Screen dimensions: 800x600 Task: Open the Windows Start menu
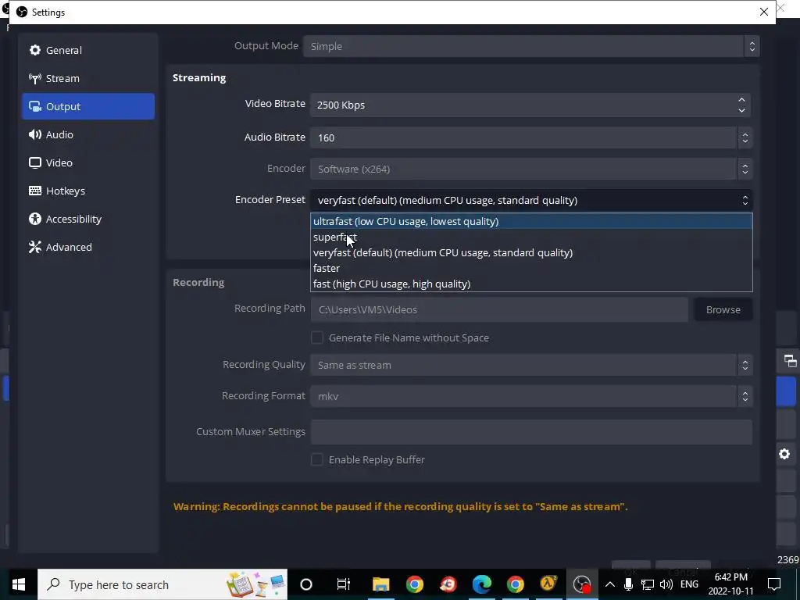[x=19, y=584]
